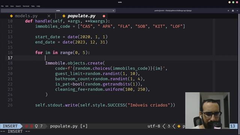The height and width of the screenshot is (135, 240).
Task: Click 'uniform' on line 23
Action: point(114,89)
